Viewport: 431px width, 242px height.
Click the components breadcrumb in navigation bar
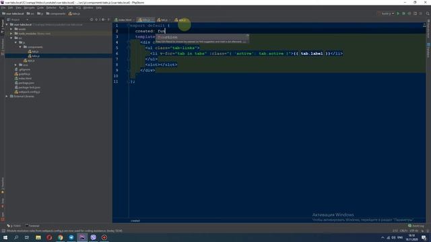(x=56, y=13)
